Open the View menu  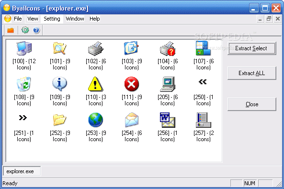(33, 19)
